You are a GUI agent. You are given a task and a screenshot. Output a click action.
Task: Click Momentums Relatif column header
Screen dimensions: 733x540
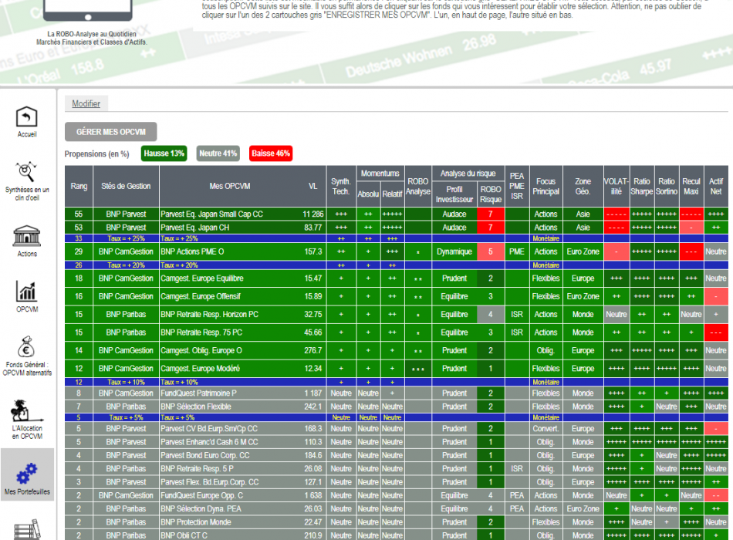392,194
